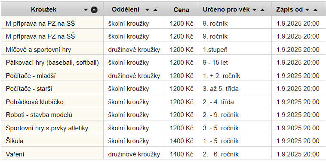
Task: Sort Oddělení column descending
Action: 147,10
